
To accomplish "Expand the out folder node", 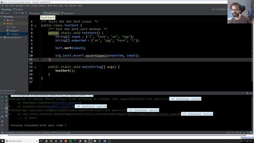I will click(x=4, y=23).
